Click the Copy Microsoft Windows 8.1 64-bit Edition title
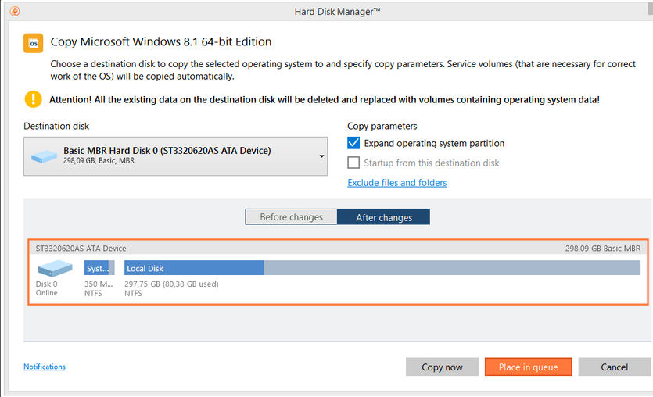 point(161,42)
